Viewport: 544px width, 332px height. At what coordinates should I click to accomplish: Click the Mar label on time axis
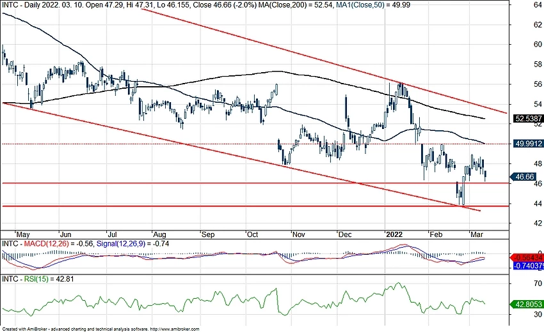[477, 234]
